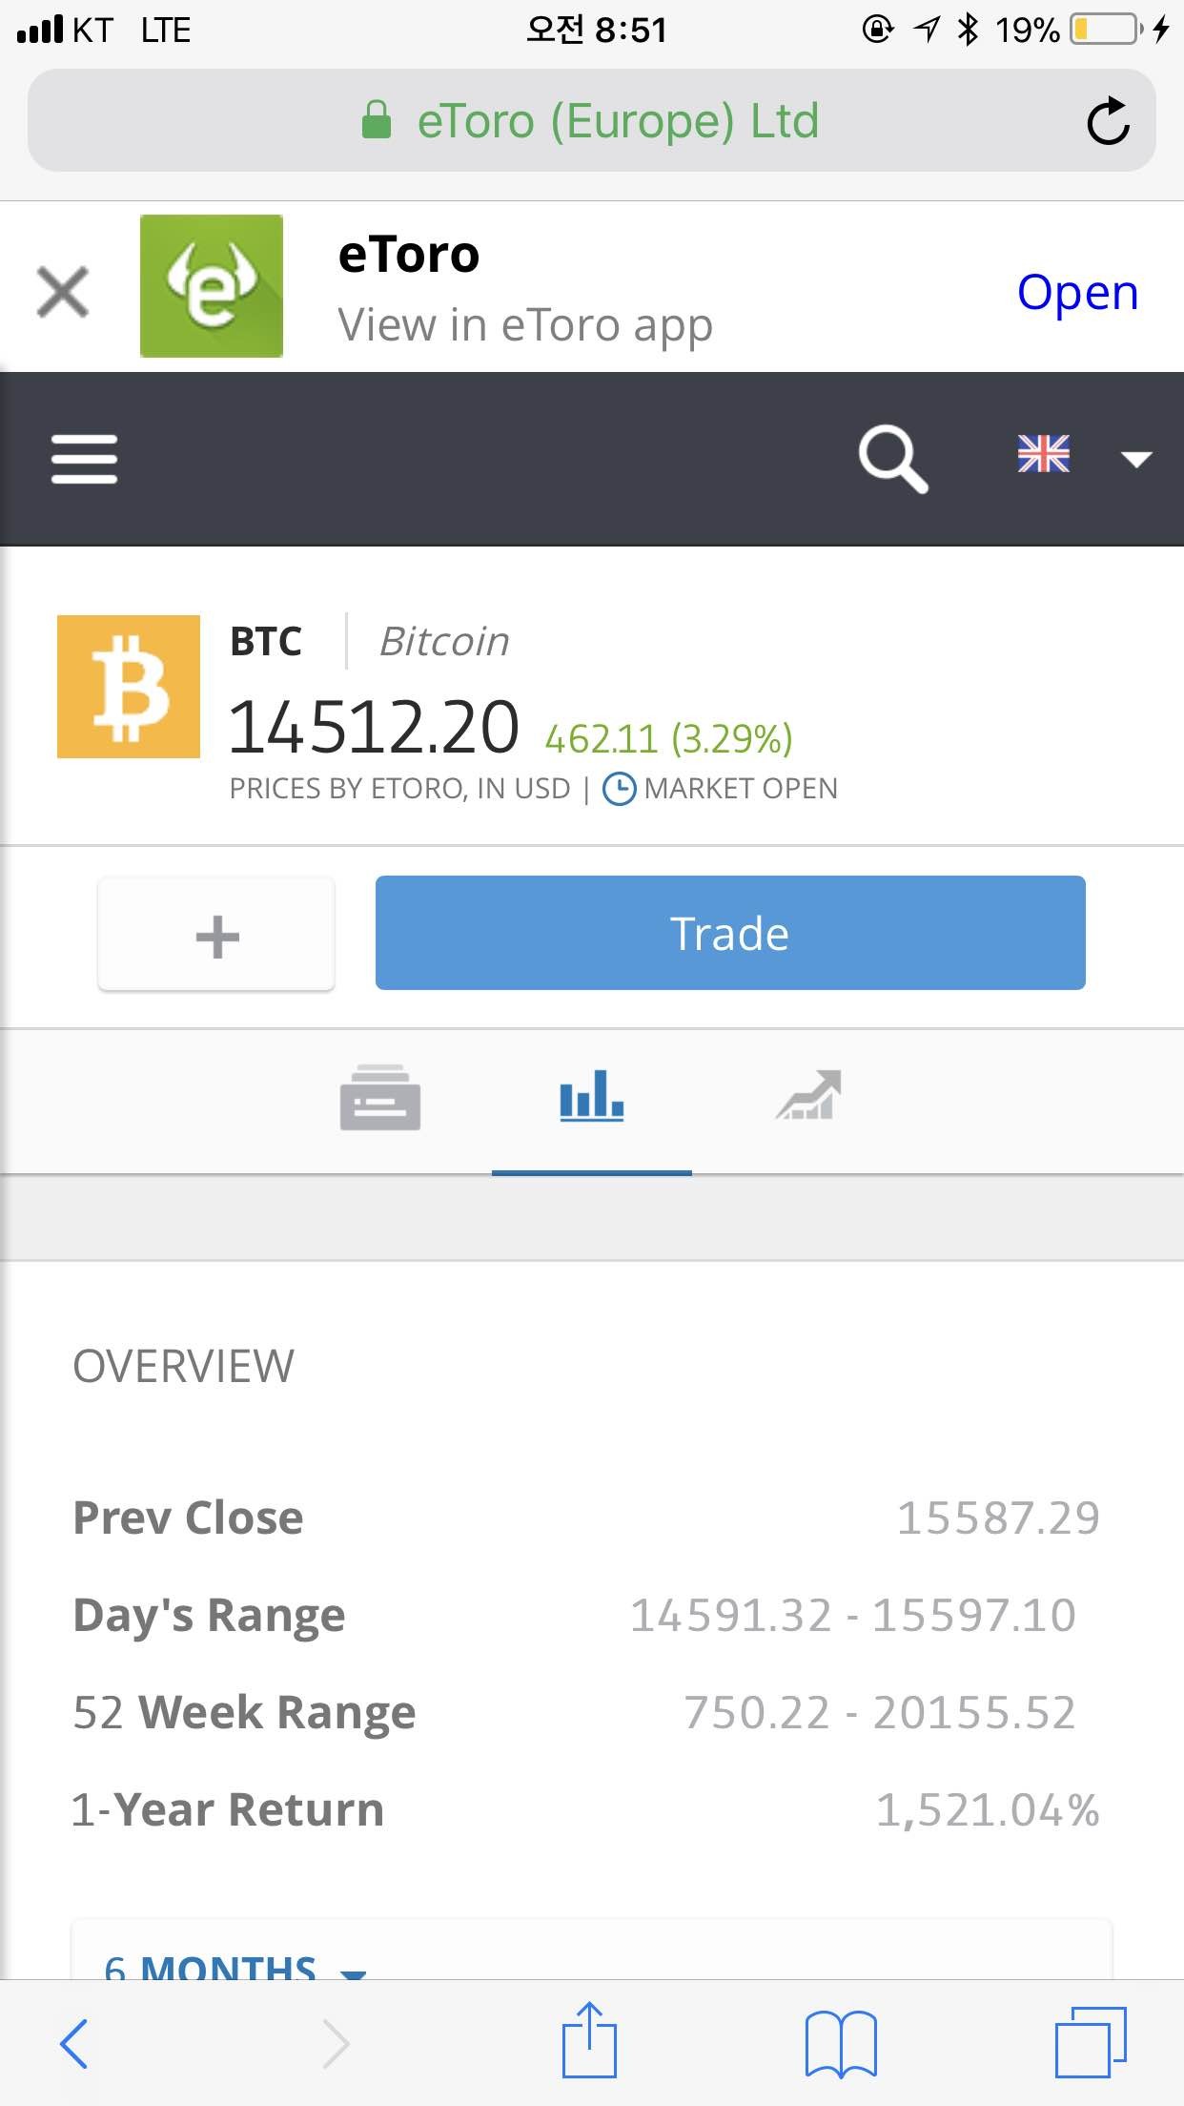The image size is (1184, 2106).
Task: Reload the page in Safari
Action: point(1108,121)
